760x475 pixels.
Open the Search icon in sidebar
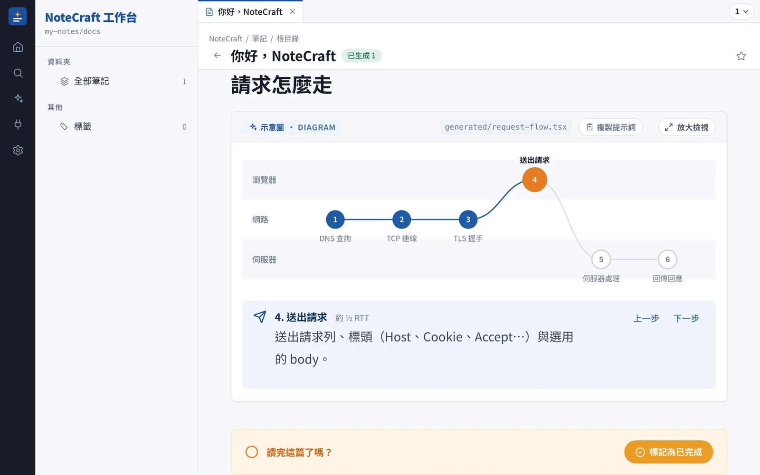click(x=18, y=73)
